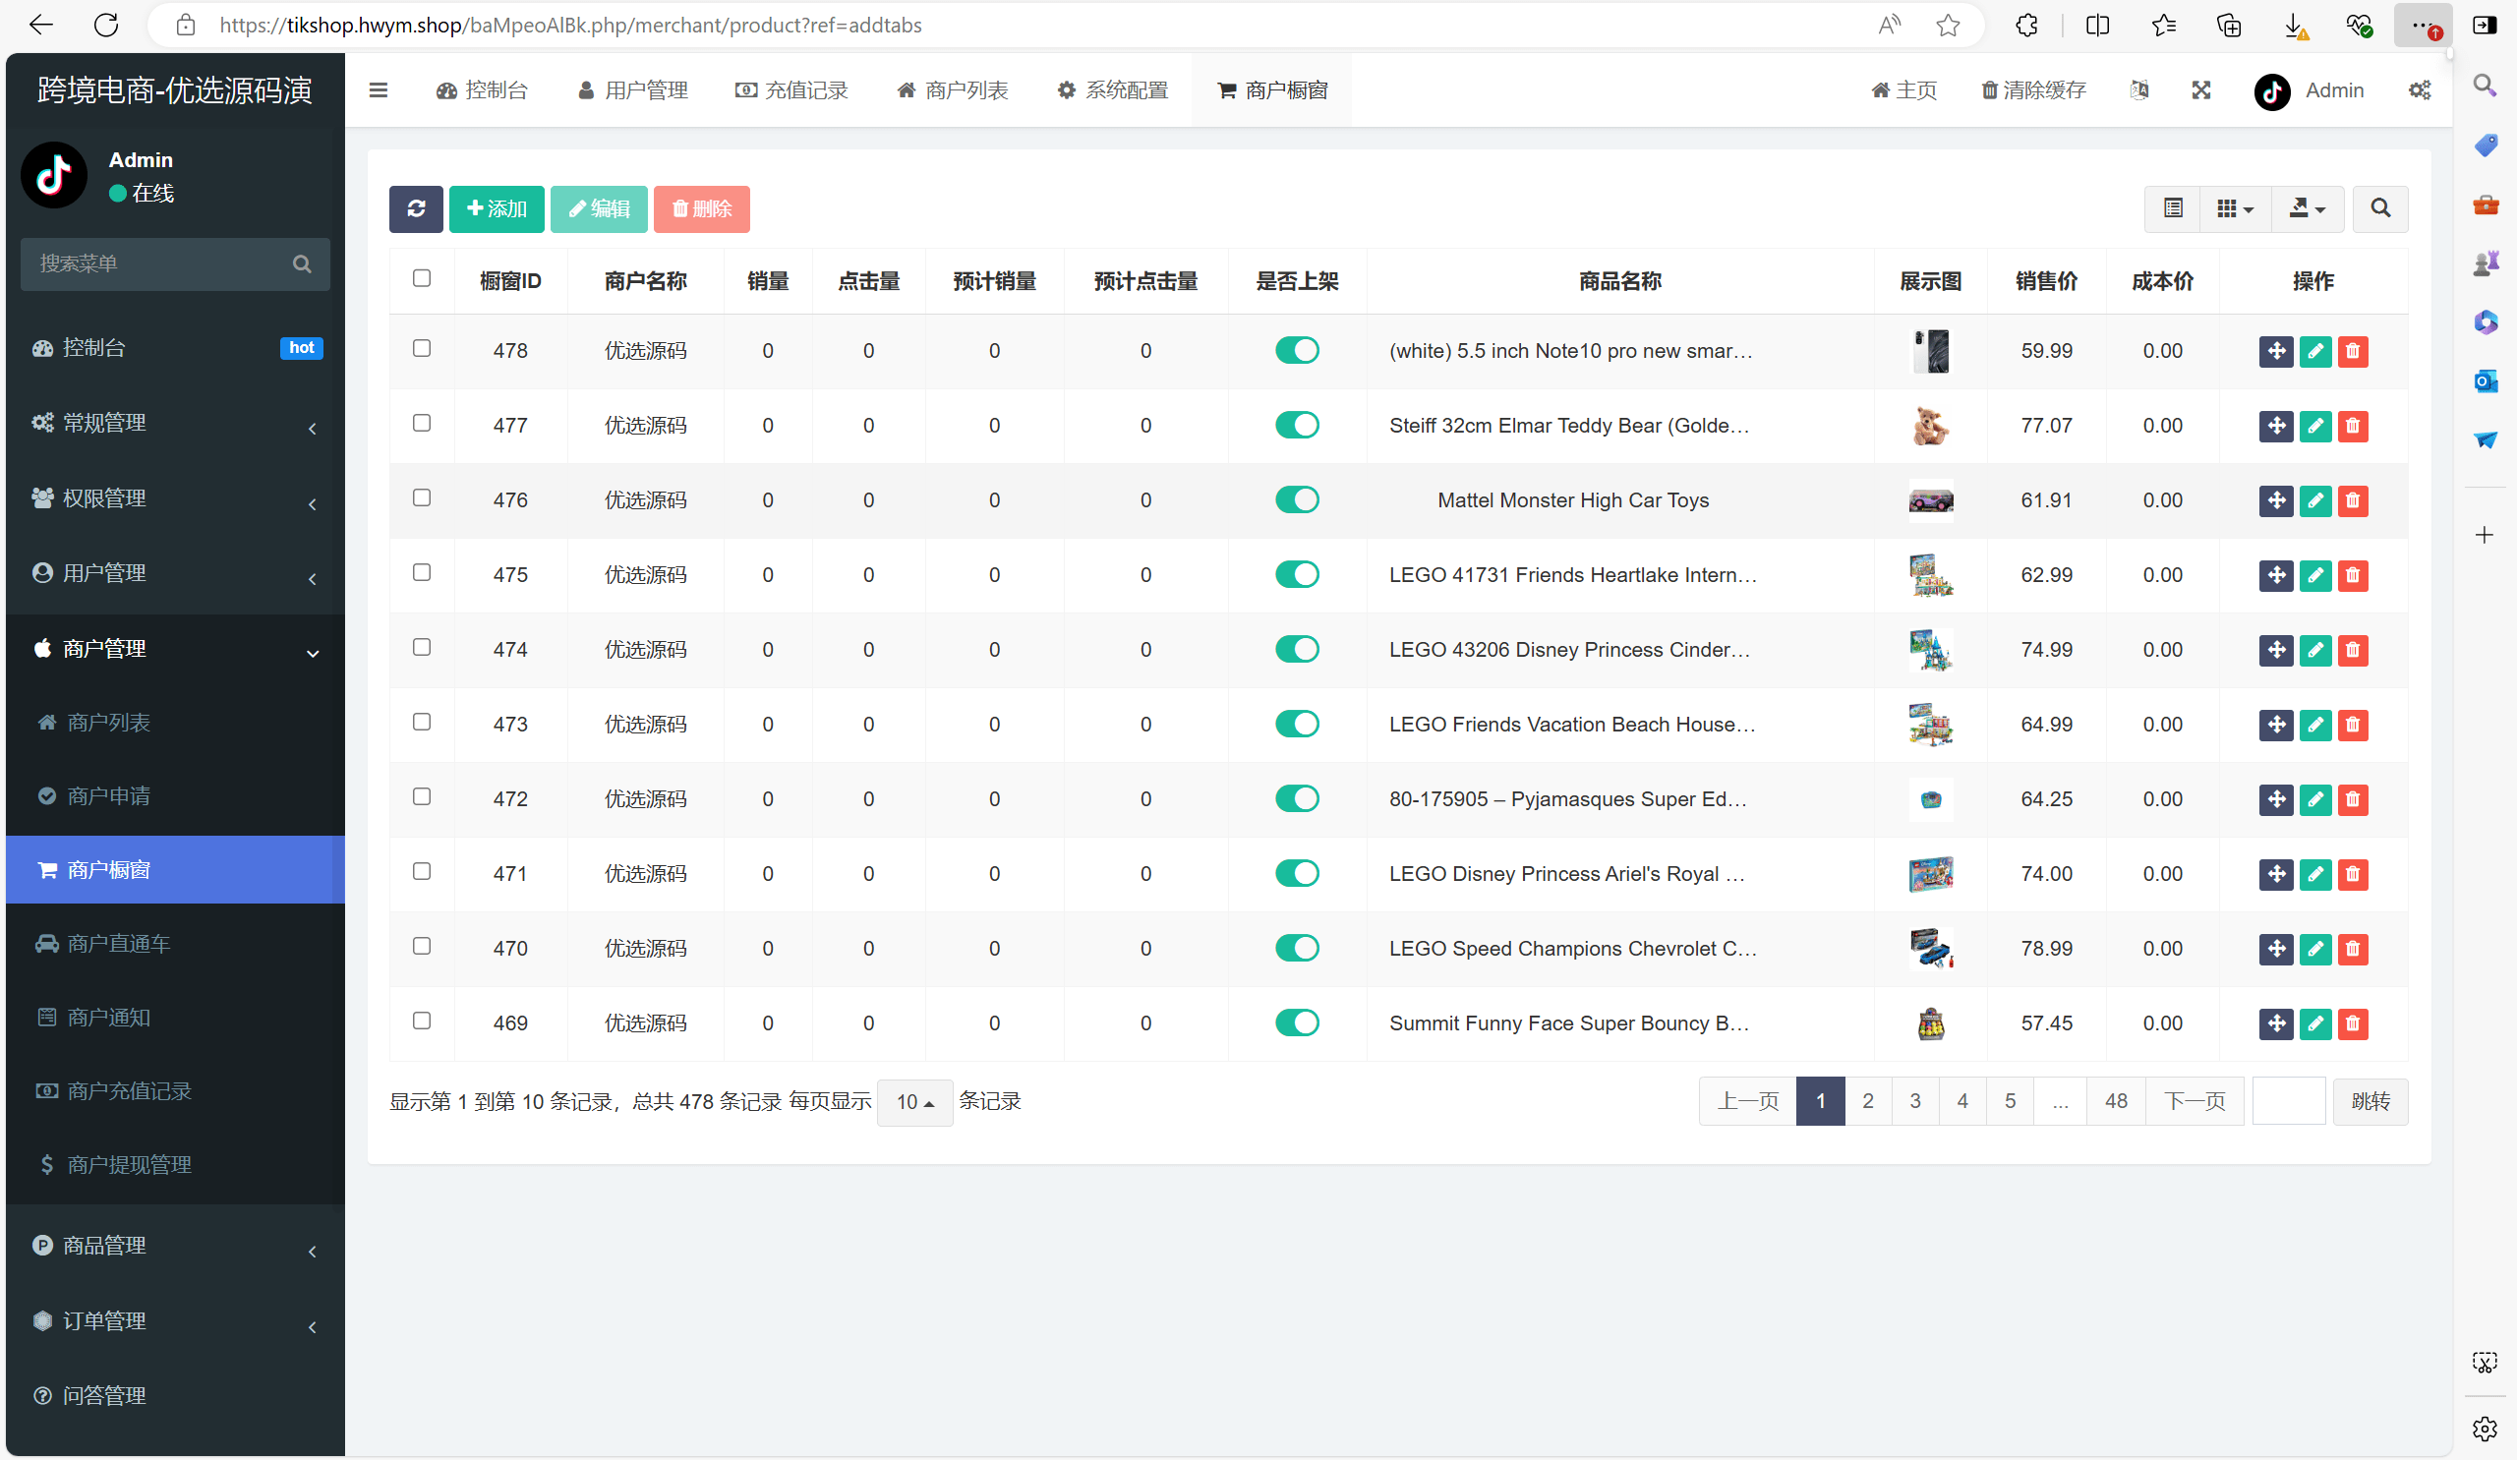The image size is (2517, 1460).
Task: Click the page number jump input box
Action: 2288,1101
